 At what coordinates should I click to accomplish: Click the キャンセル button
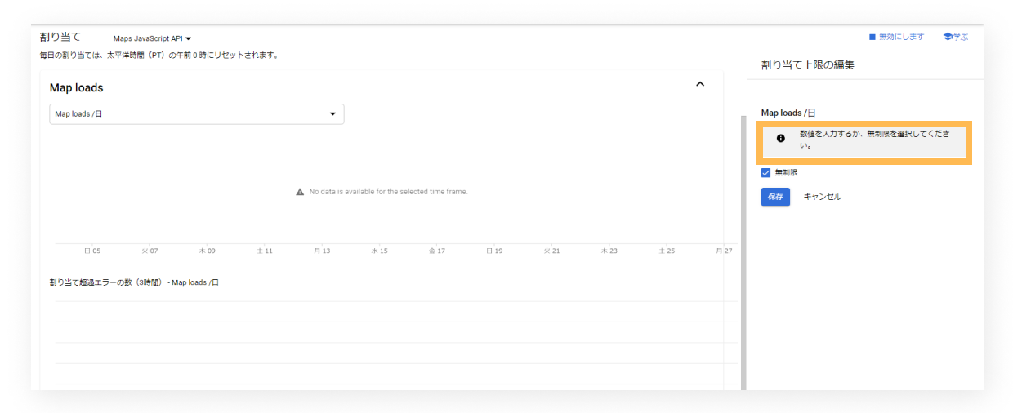(x=822, y=197)
